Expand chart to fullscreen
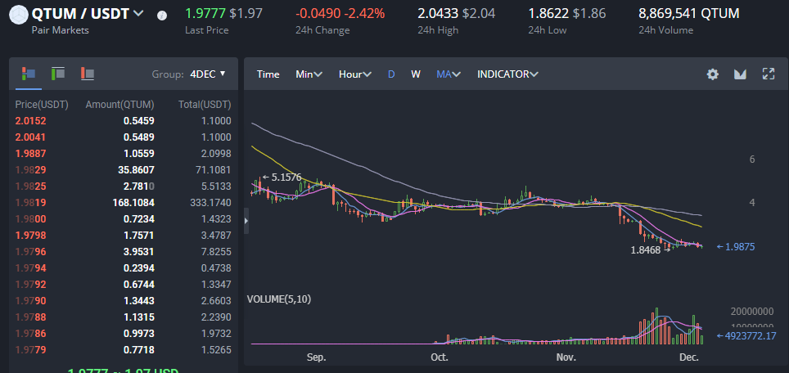Screen dimensions: 789x373 coord(768,74)
